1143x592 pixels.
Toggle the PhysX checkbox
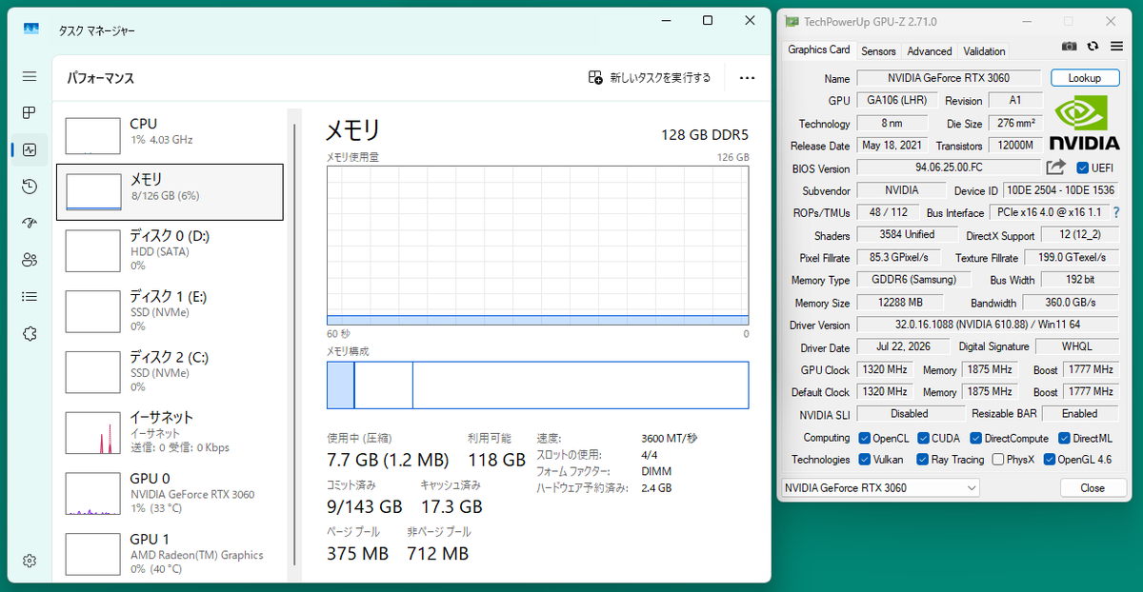click(997, 460)
